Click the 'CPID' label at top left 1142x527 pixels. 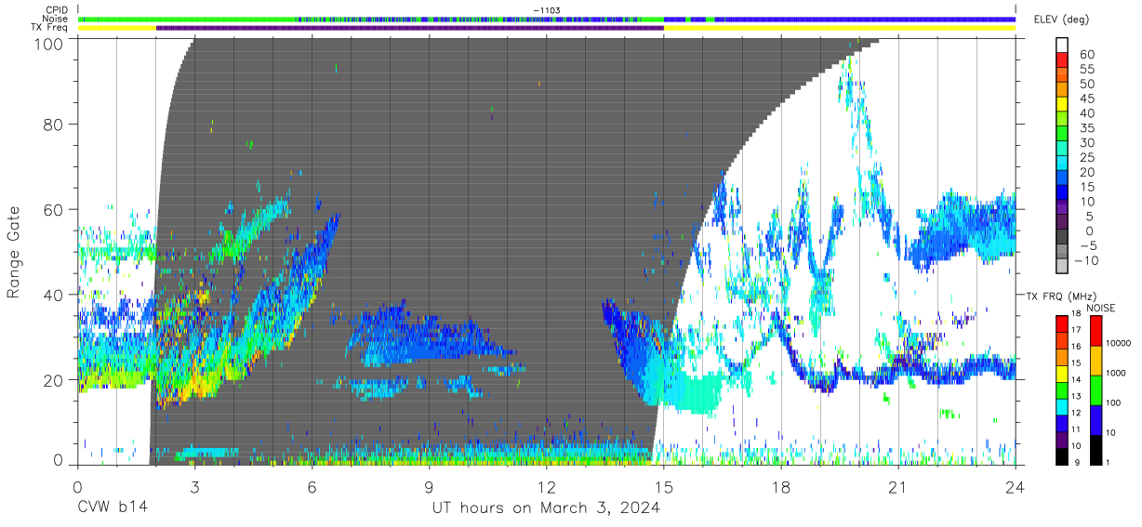click(x=57, y=9)
